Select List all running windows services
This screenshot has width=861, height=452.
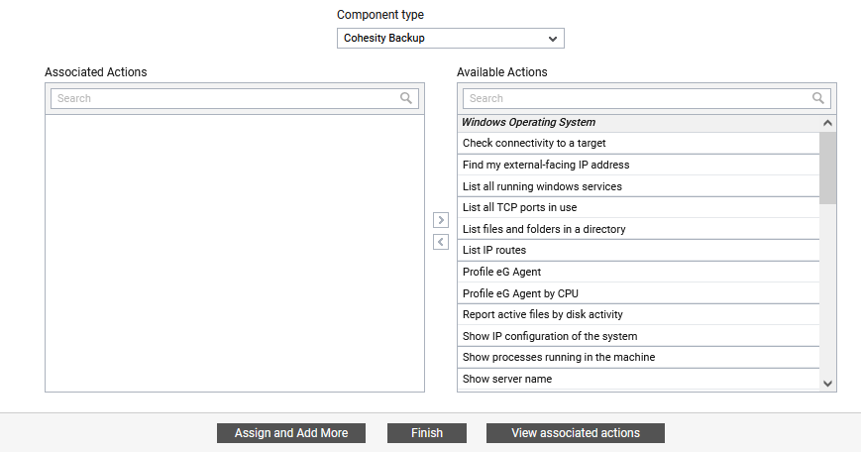coord(639,186)
